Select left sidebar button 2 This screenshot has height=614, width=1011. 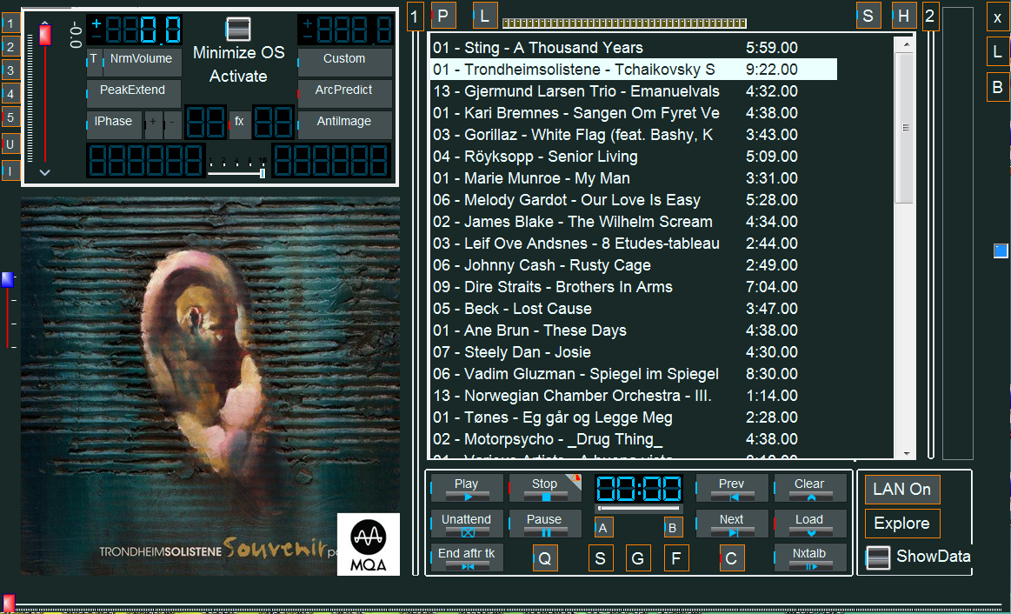(x=11, y=47)
